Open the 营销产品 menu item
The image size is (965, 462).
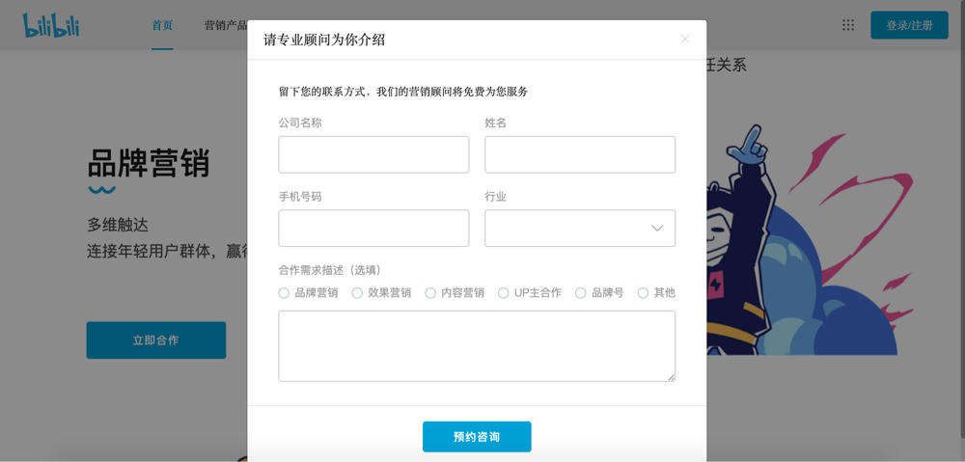point(226,25)
